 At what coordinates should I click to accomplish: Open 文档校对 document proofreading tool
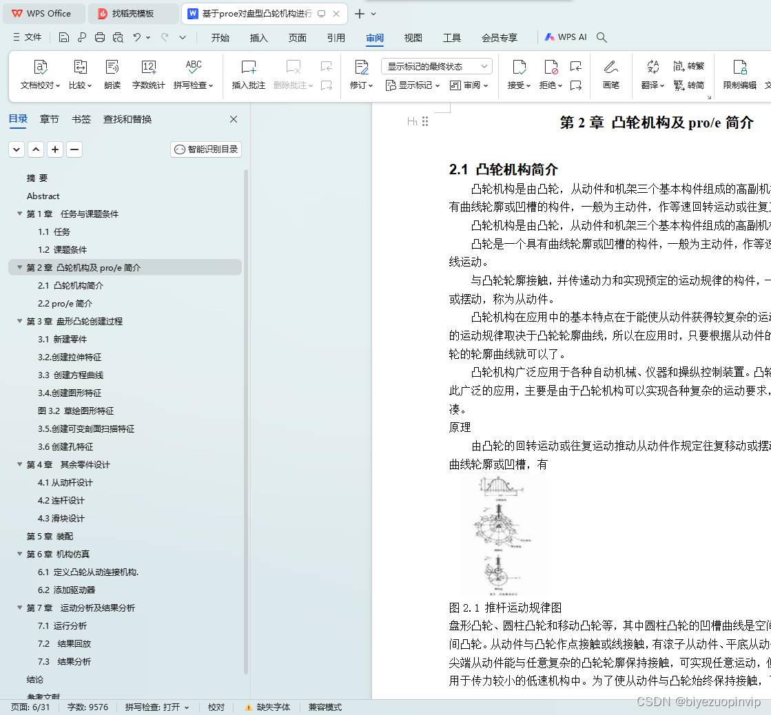pos(41,75)
